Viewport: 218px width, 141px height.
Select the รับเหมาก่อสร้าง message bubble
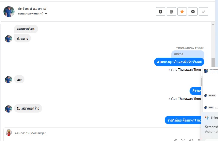pyautogui.click(x=28, y=109)
